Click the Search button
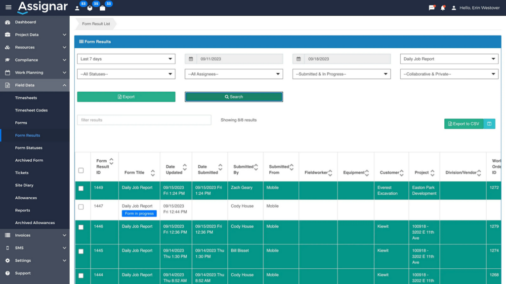 (x=233, y=96)
